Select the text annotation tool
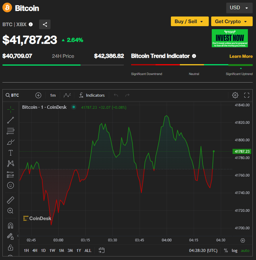The image size is (256, 260). pyautogui.click(x=10, y=153)
